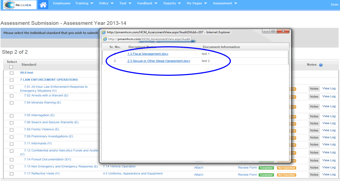Click the Notes help question mark icon

[321, 65]
